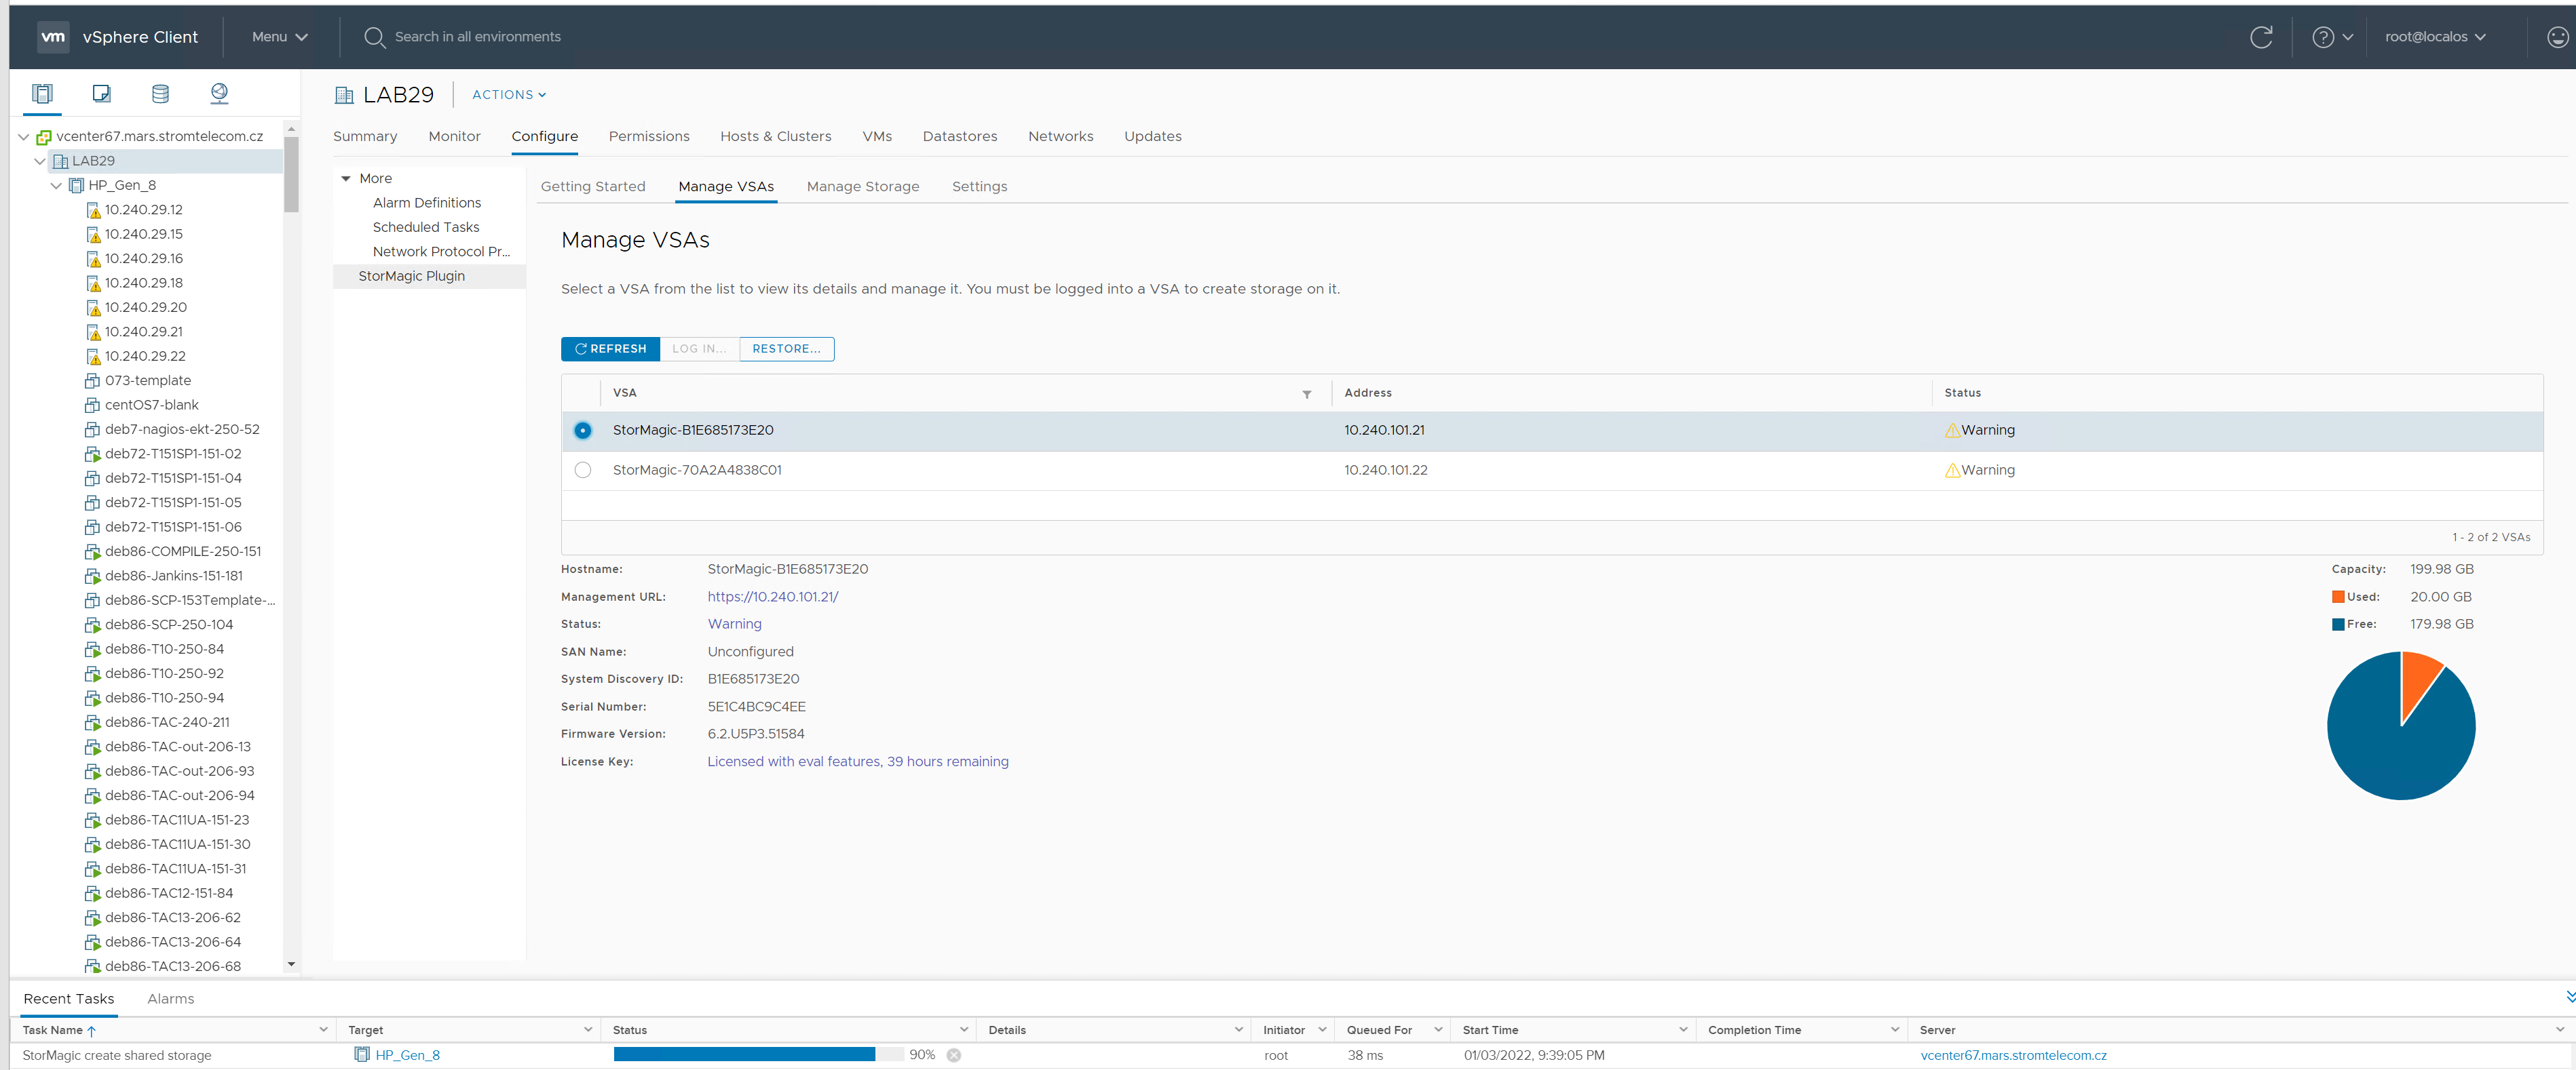Switch to the Manage Storage tab

pos(862,187)
